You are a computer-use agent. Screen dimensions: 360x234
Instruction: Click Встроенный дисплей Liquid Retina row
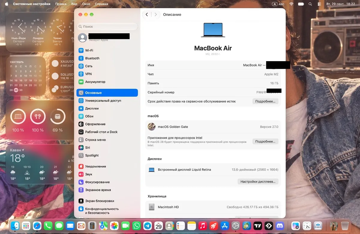pyautogui.click(x=213, y=170)
